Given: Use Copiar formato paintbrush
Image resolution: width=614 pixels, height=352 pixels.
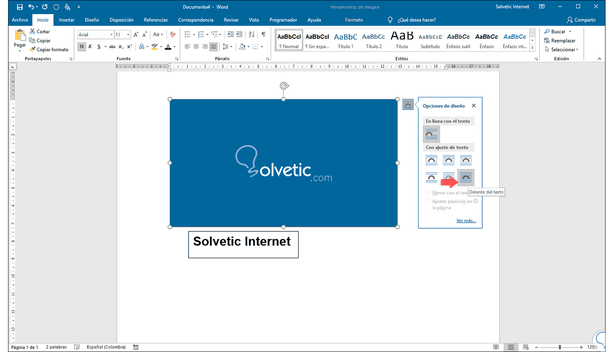Looking at the screenshot, I should [49, 49].
